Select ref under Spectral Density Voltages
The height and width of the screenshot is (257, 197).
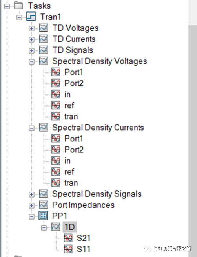tap(69, 105)
